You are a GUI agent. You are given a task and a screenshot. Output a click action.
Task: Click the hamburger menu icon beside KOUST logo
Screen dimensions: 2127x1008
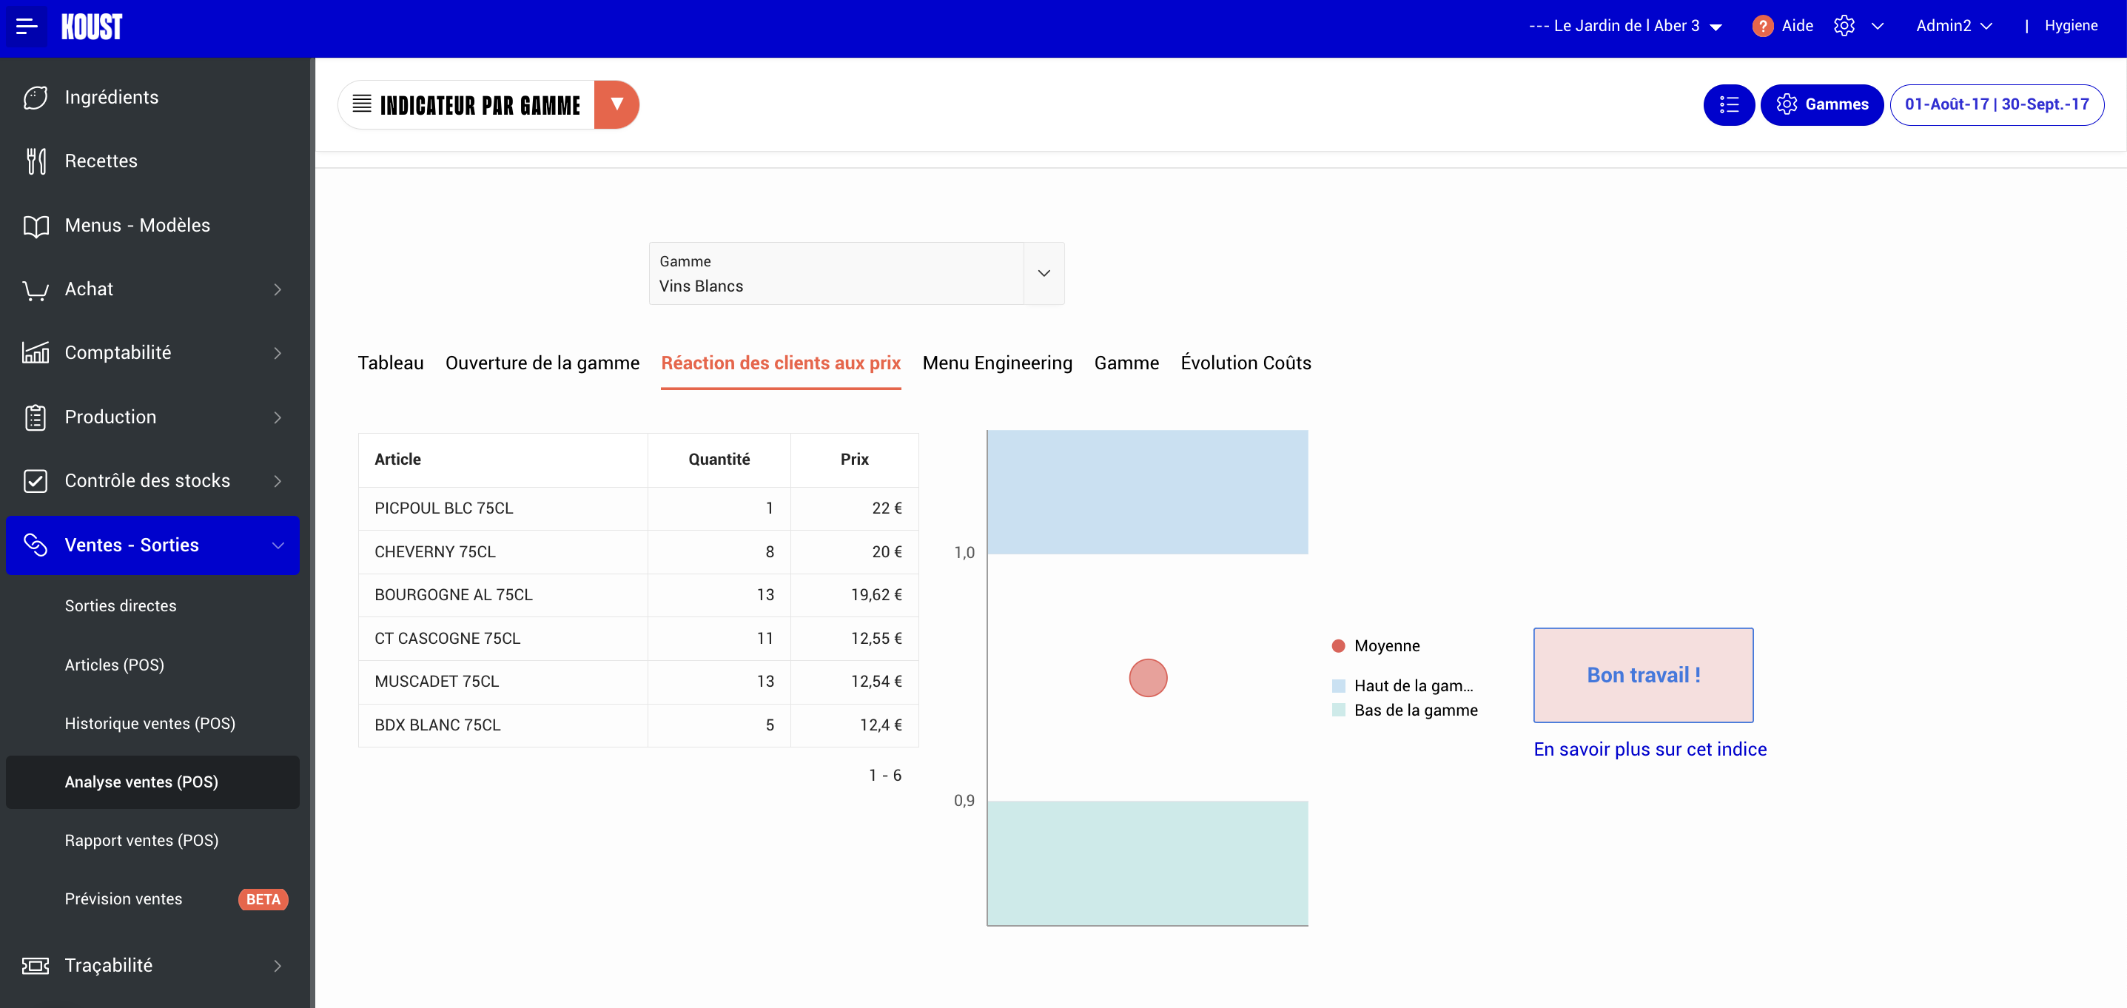click(x=27, y=26)
